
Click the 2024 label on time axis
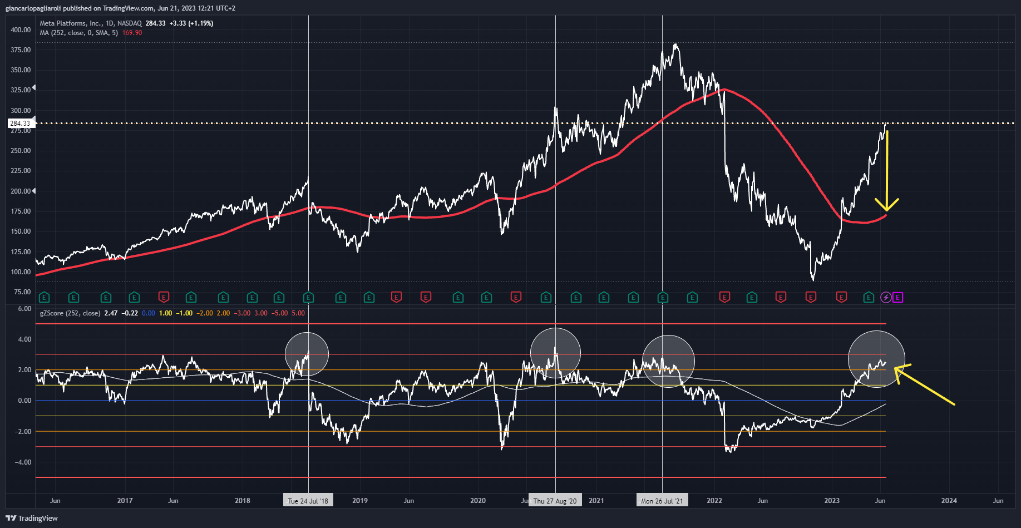pyautogui.click(x=949, y=501)
